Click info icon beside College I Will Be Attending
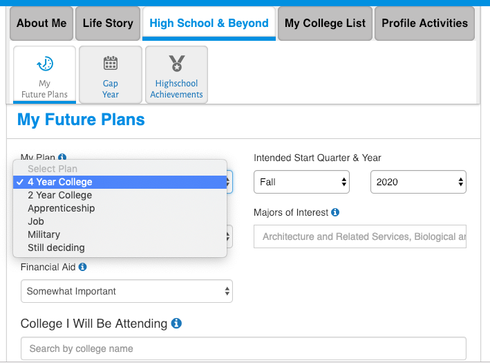The width and height of the screenshot is (490, 363). click(x=176, y=324)
